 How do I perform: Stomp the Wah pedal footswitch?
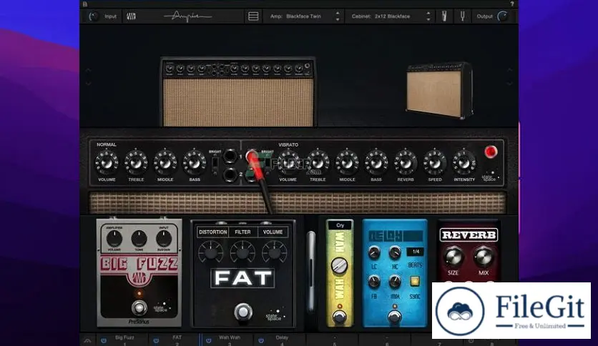[x=340, y=317]
